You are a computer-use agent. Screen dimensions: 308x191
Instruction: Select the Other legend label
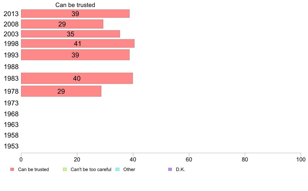click(129, 169)
